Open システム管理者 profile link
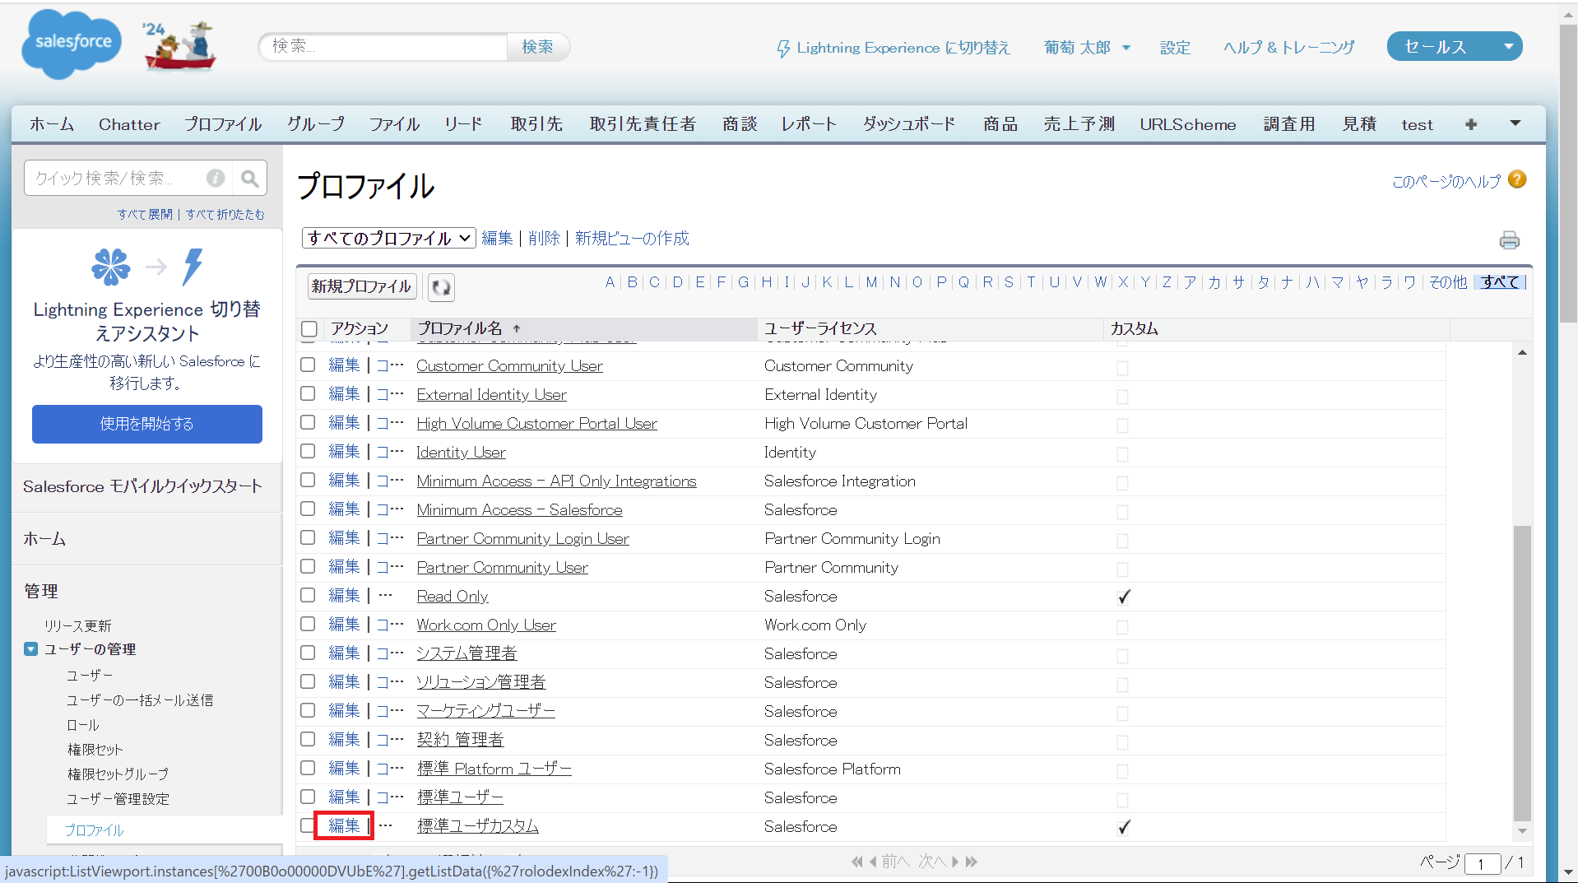Image resolution: width=1578 pixels, height=883 pixels. (466, 653)
